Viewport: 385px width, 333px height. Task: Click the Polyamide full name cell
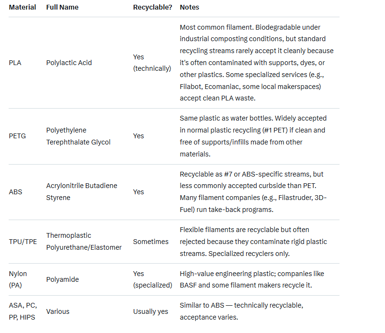(62, 279)
